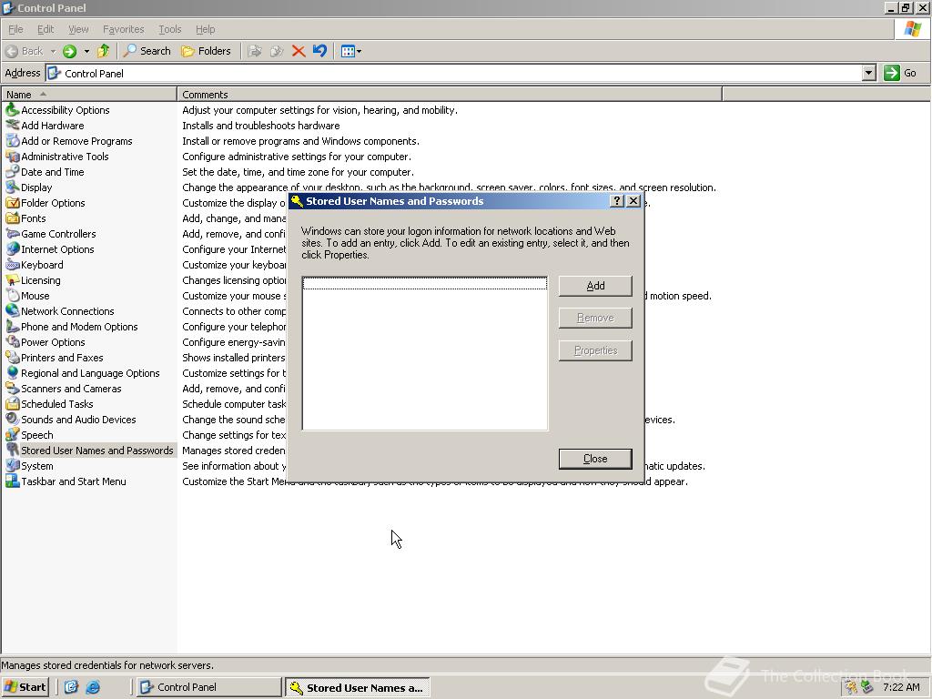The image size is (932, 699).
Task: Click the green Forward arrow toolbar button
Action: (69, 51)
